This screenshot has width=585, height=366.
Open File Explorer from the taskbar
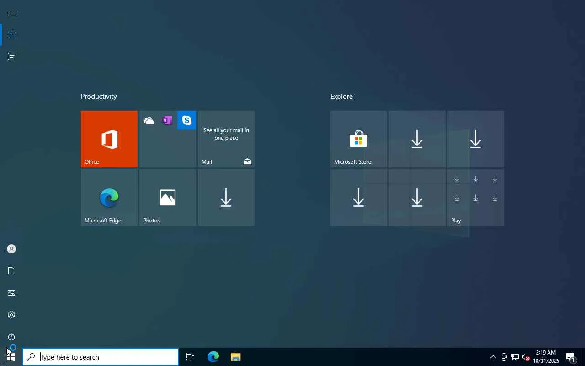(x=235, y=357)
